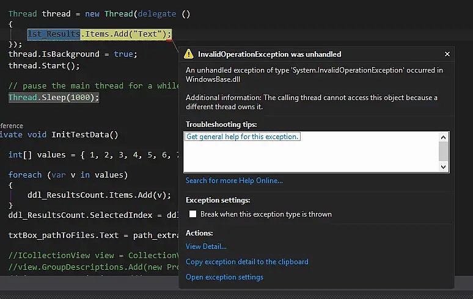
Task: Enable 'Break when this exception type is thrown'
Action: (193, 214)
